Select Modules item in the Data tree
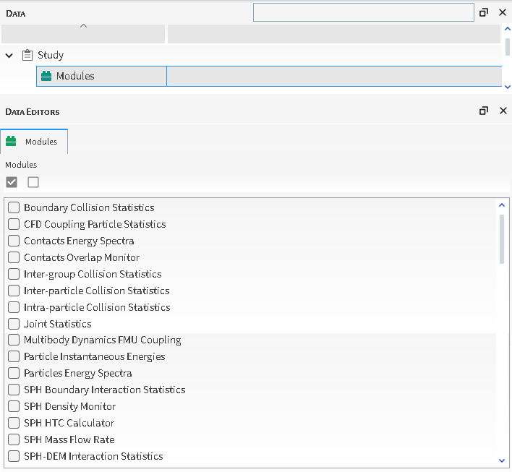This screenshot has width=512, height=472. [75, 76]
